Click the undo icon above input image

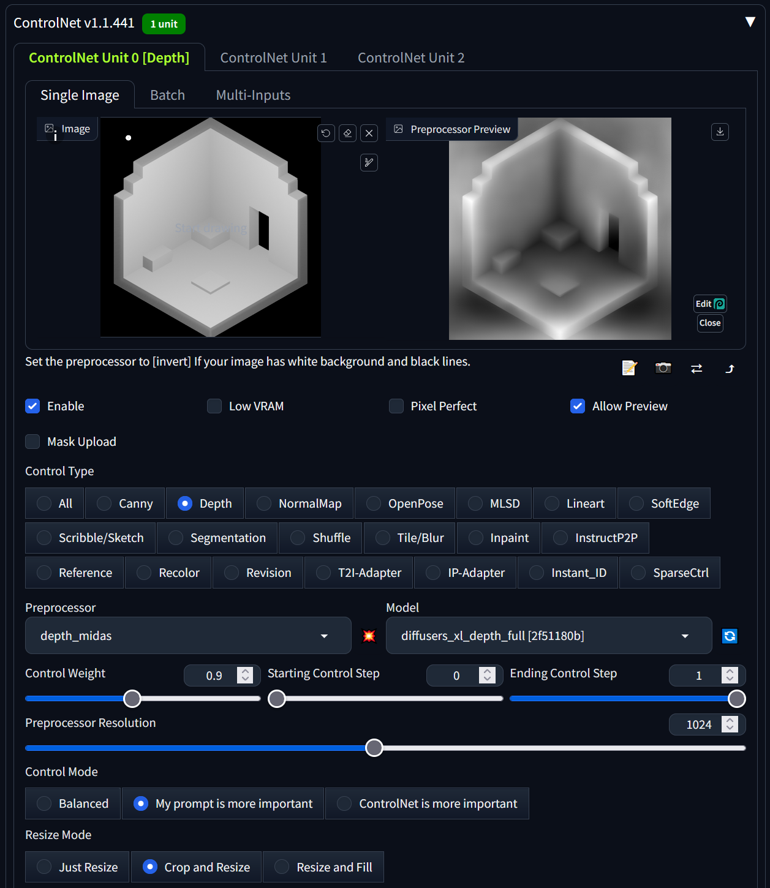pyautogui.click(x=326, y=133)
